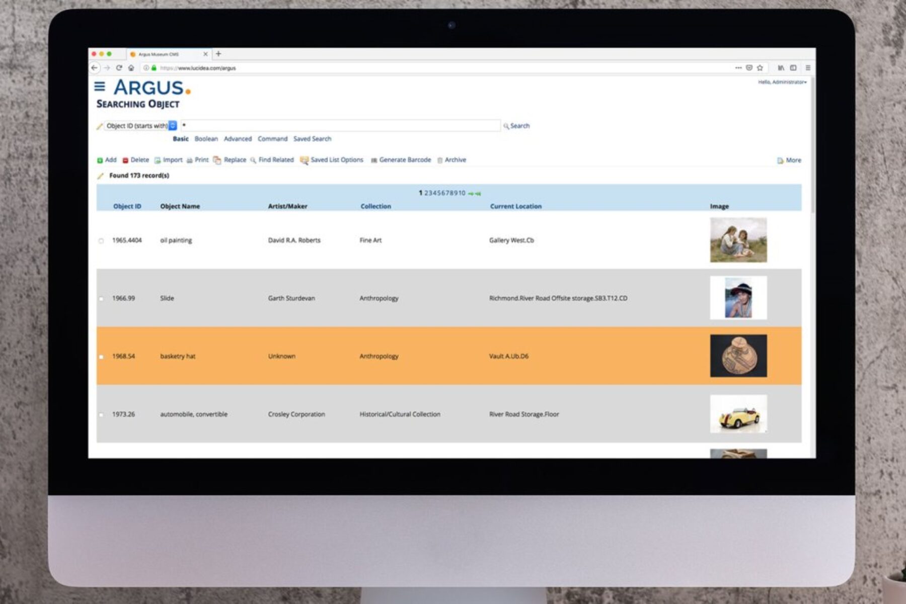Go to results page 2

click(426, 193)
